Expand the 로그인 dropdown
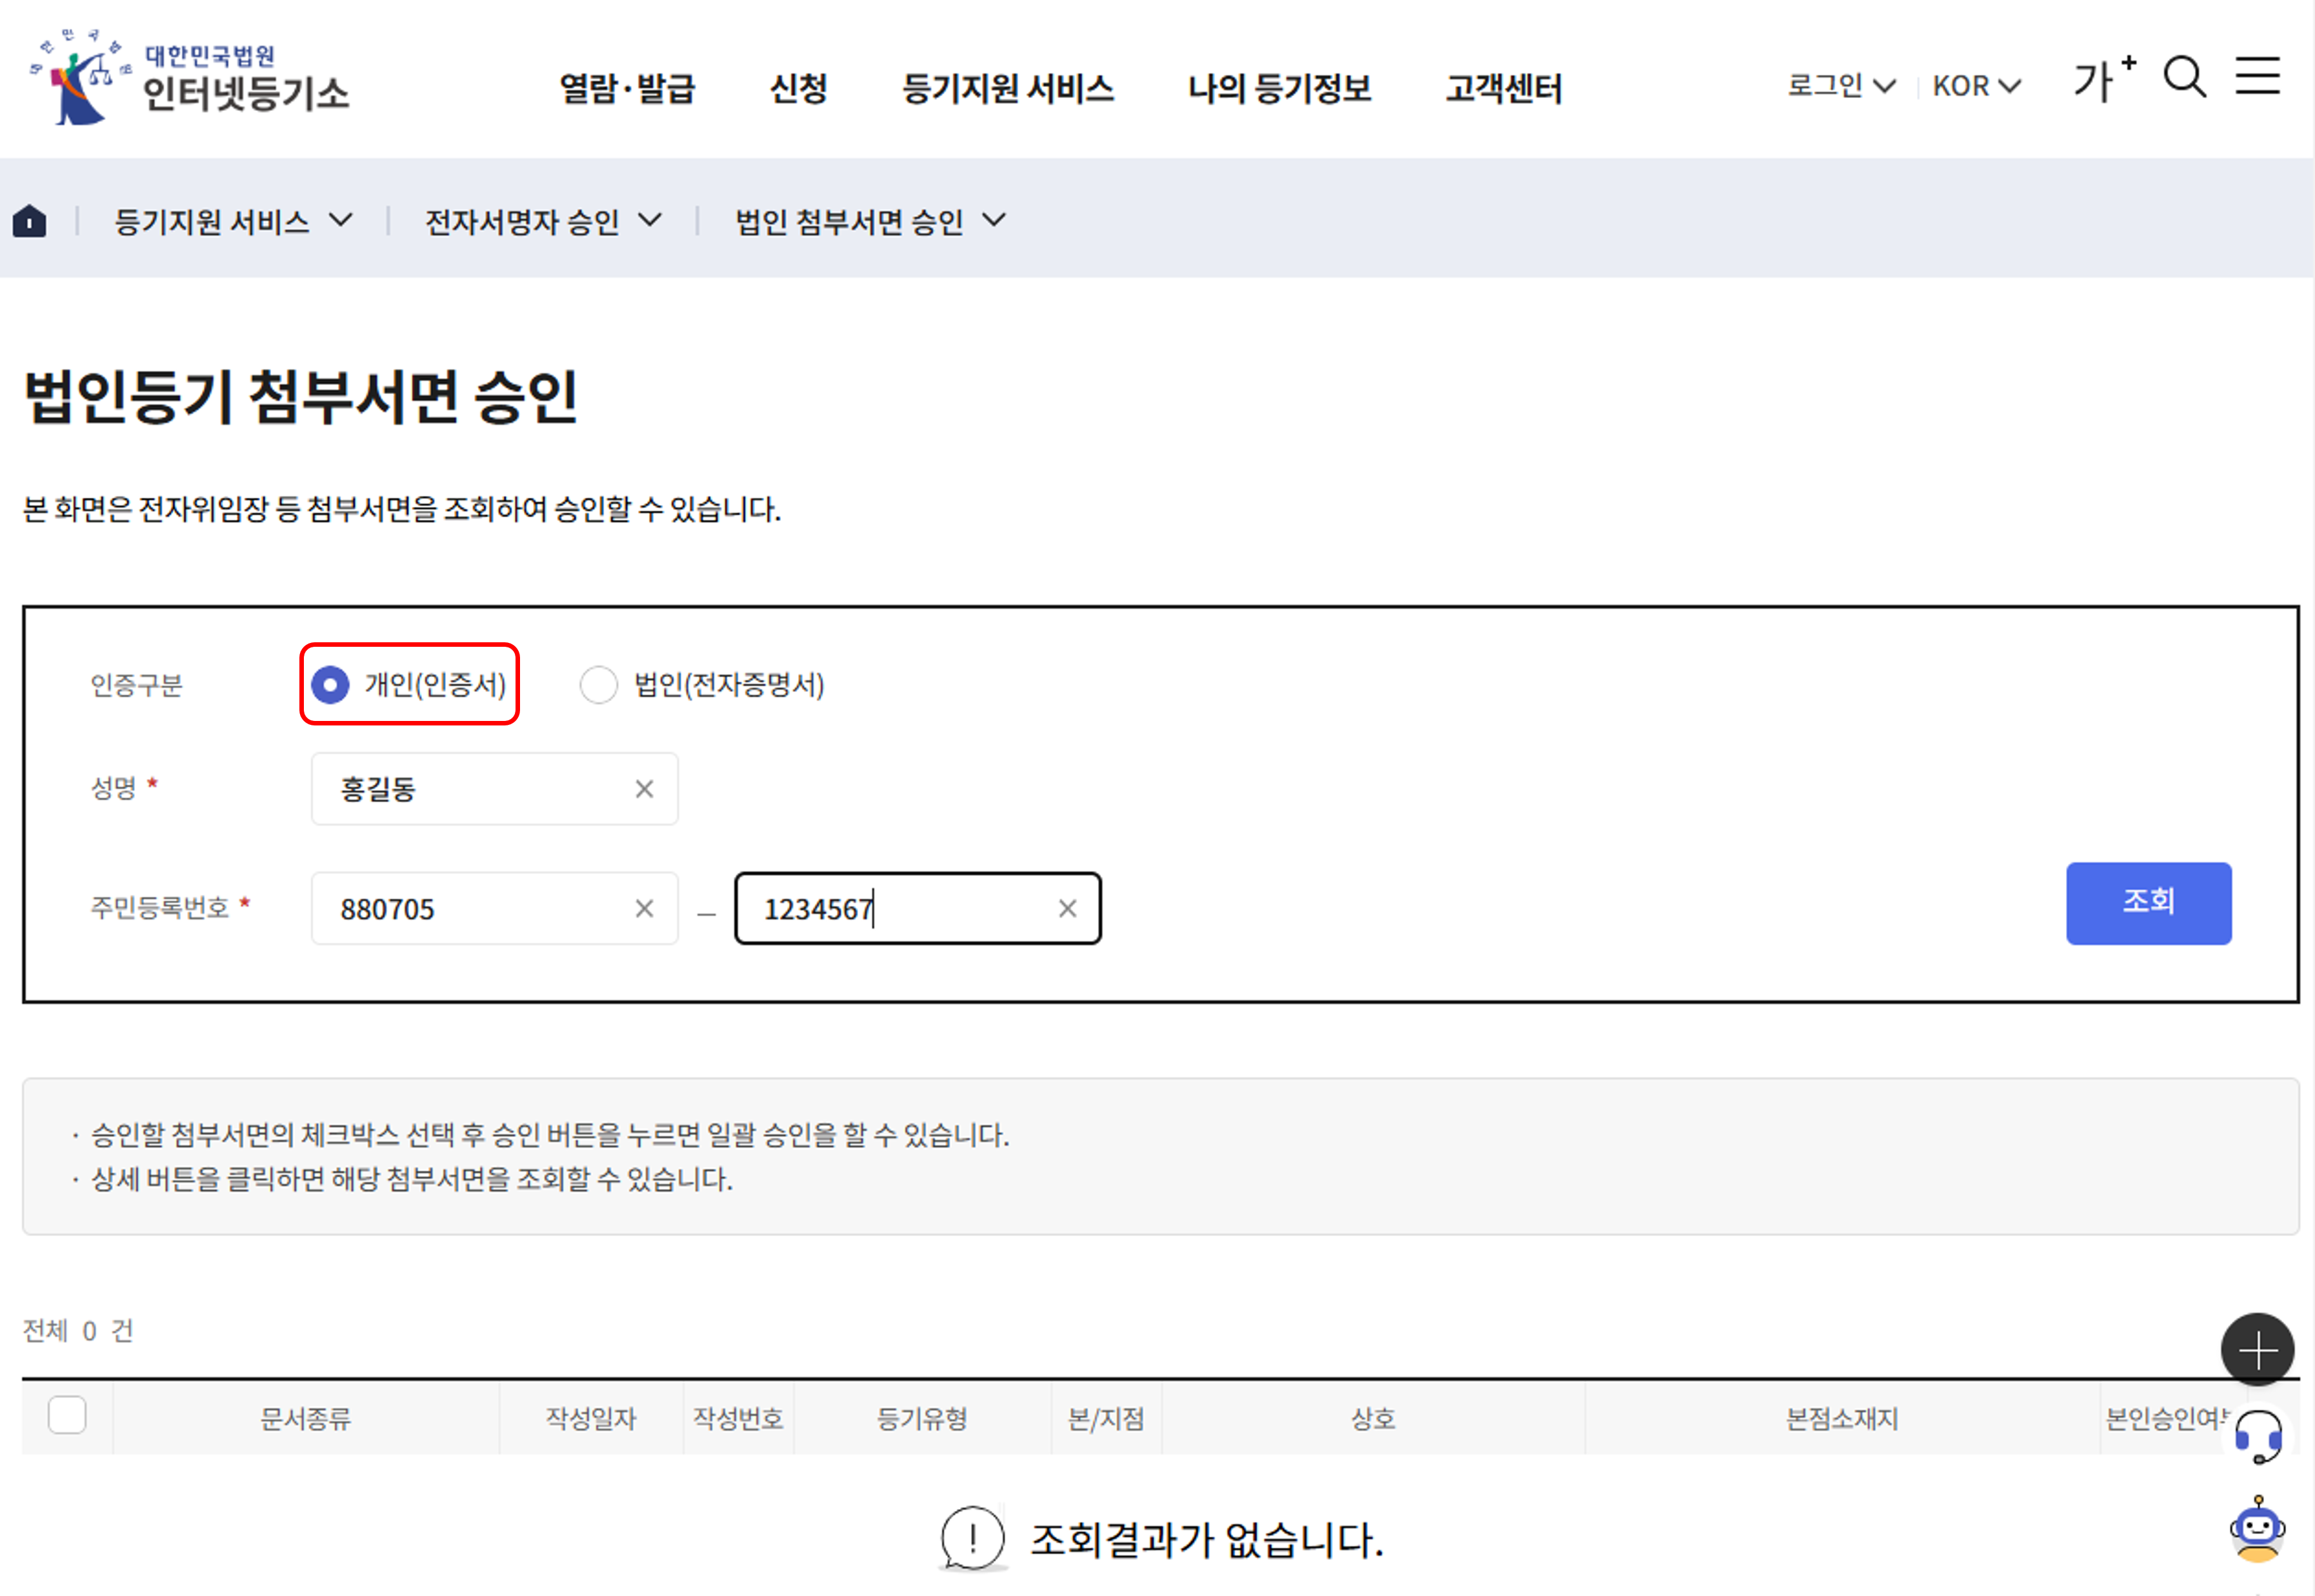This screenshot has width=2315, height=1596. (1839, 86)
